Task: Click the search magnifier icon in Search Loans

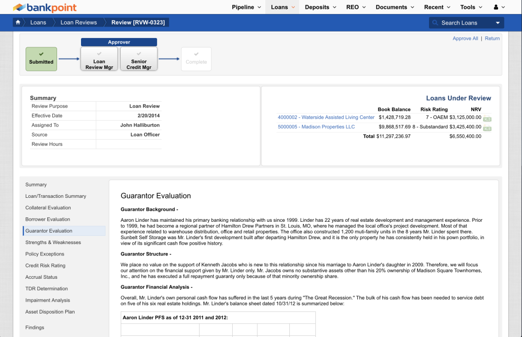Action: (436, 22)
